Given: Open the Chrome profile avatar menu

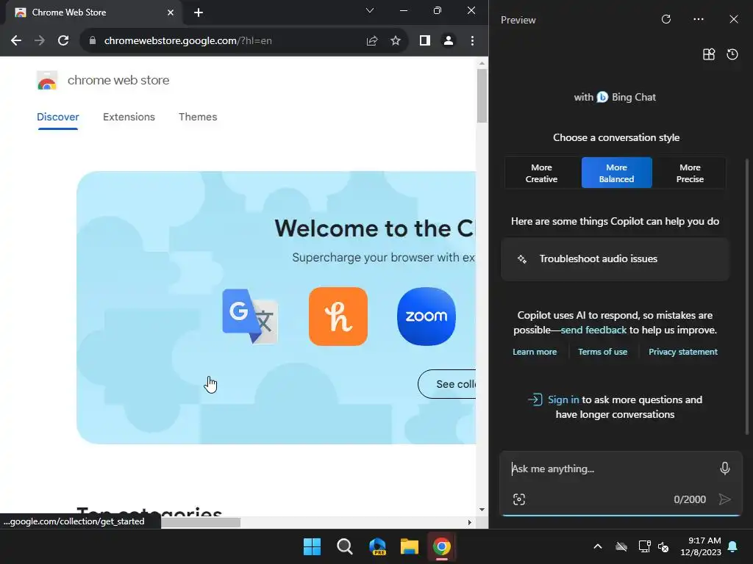Looking at the screenshot, I should click(449, 41).
